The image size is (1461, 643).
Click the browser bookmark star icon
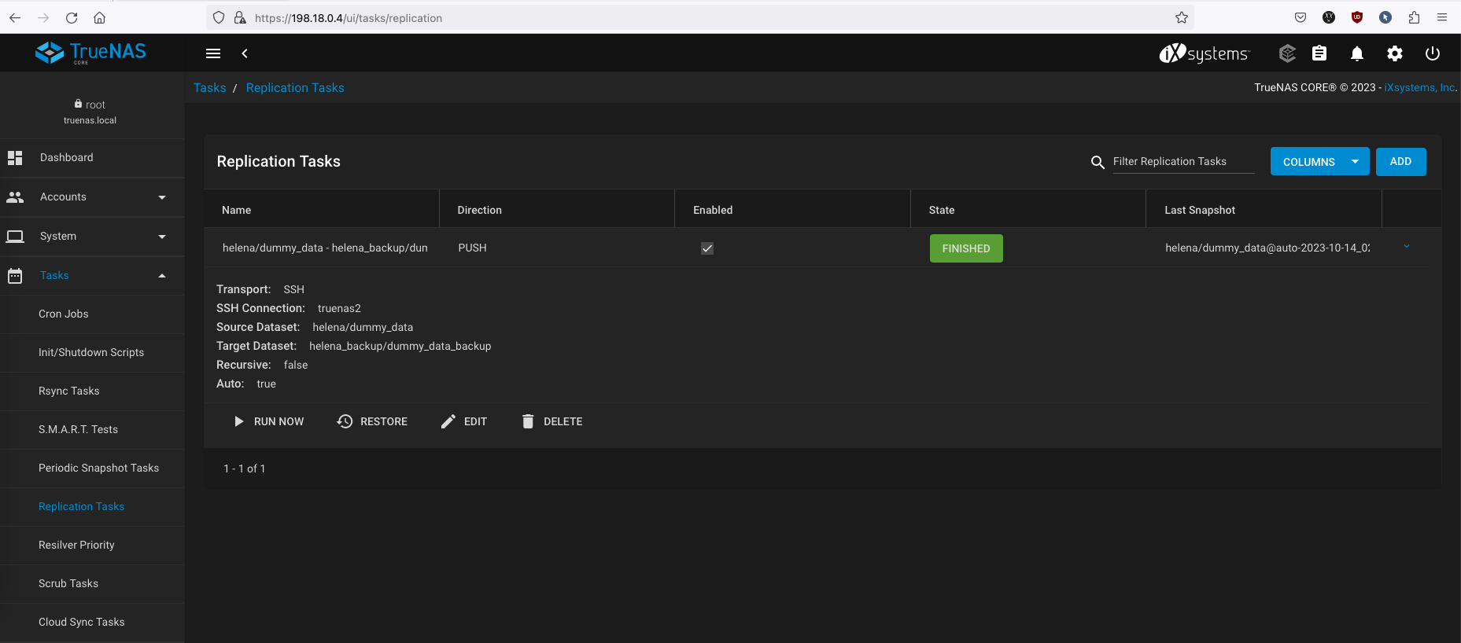(1181, 18)
